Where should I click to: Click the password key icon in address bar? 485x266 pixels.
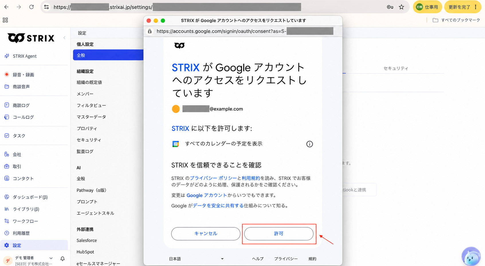390,7
